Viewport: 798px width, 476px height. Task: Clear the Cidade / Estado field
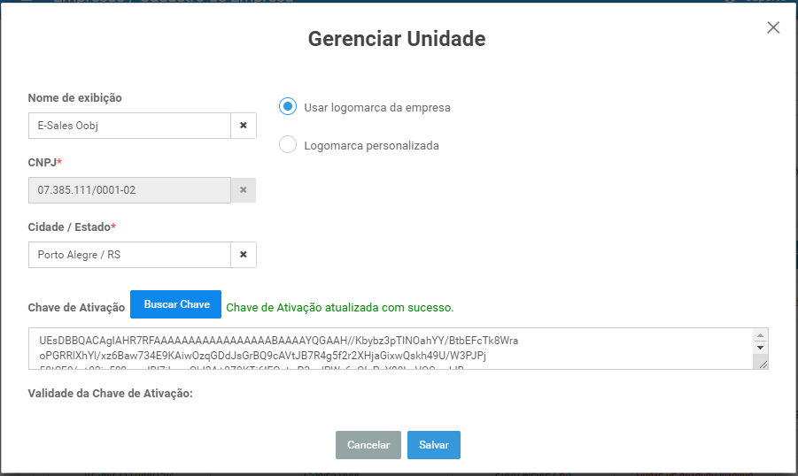(244, 255)
